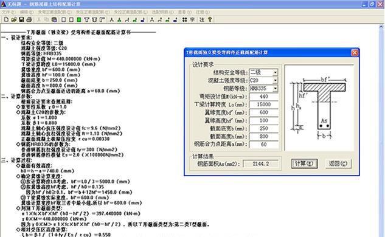The height and width of the screenshot is (237, 385).
Task: Print with the printer toolbar icon
Action: pos(29,19)
